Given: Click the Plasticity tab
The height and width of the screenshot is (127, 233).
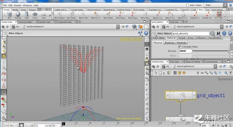Looking at the screenshot, I should click(181, 43).
